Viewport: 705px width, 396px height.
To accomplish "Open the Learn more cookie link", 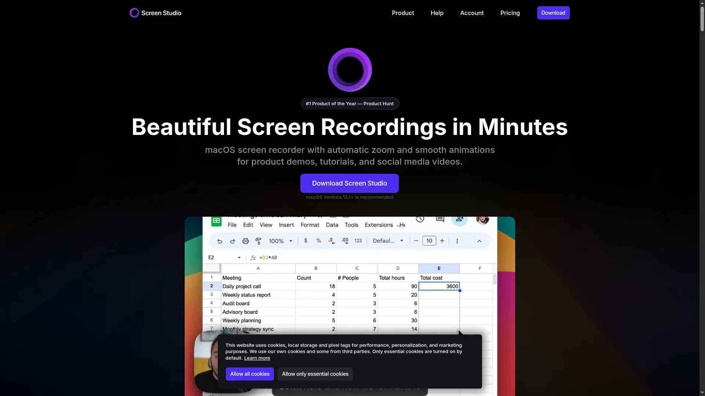I will coord(257,358).
